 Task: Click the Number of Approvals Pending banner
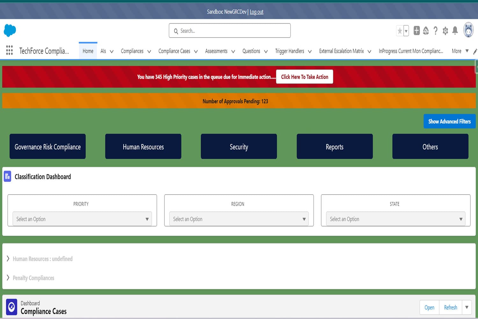[239, 101]
